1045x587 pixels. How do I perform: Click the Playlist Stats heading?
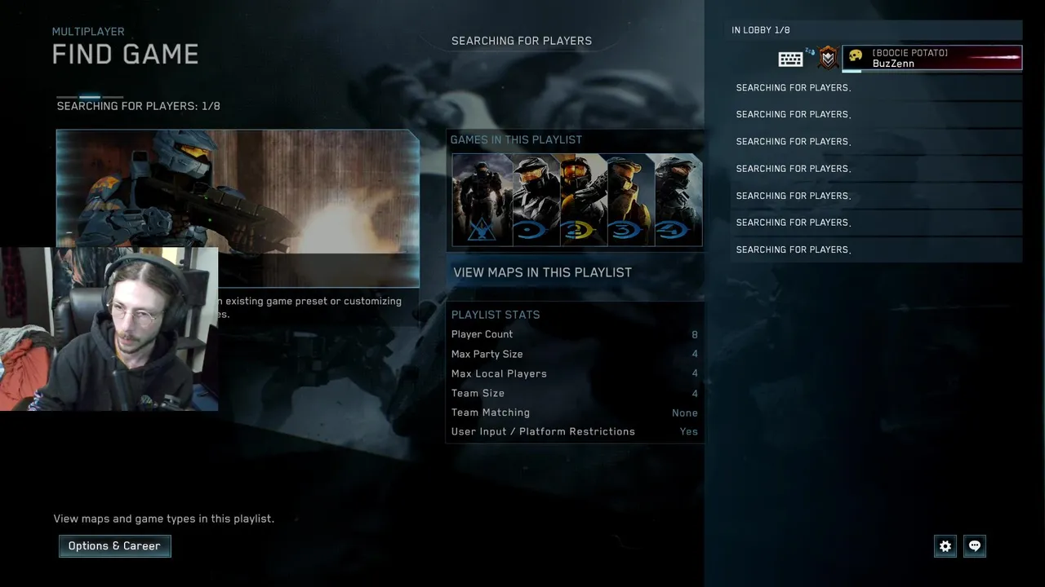tap(496, 315)
